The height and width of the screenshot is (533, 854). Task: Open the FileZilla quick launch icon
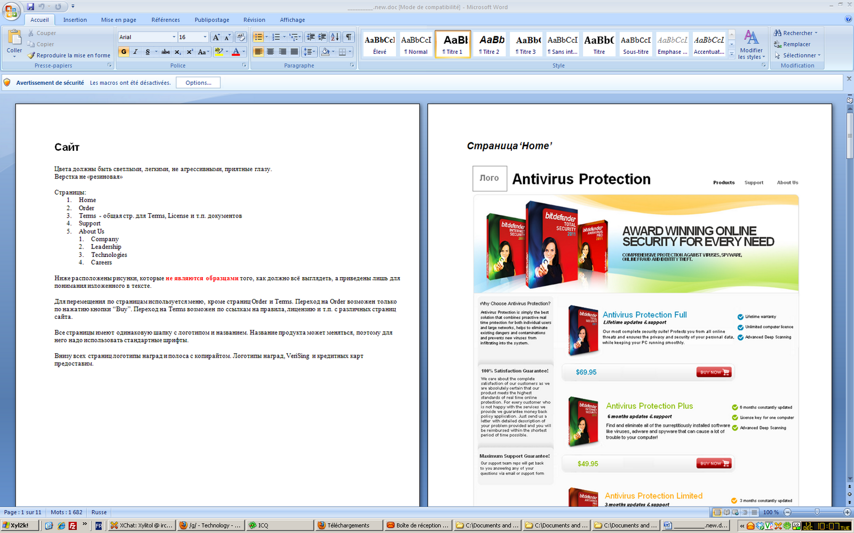click(x=73, y=526)
